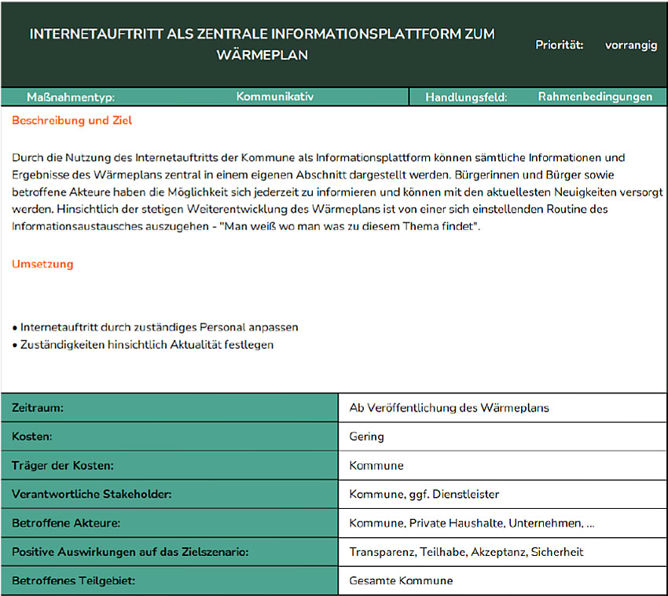Click the title 'Internetauftritt als zentrale Informationsplattform'
Image resolution: width=668 pixels, height=596 pixels.
point(262,45)
